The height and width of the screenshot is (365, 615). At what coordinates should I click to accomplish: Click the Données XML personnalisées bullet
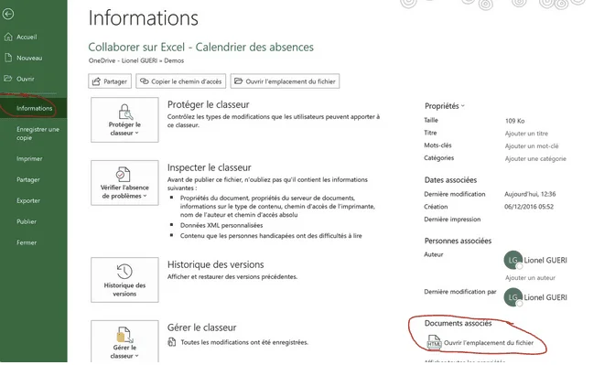[x=221, y=225]
